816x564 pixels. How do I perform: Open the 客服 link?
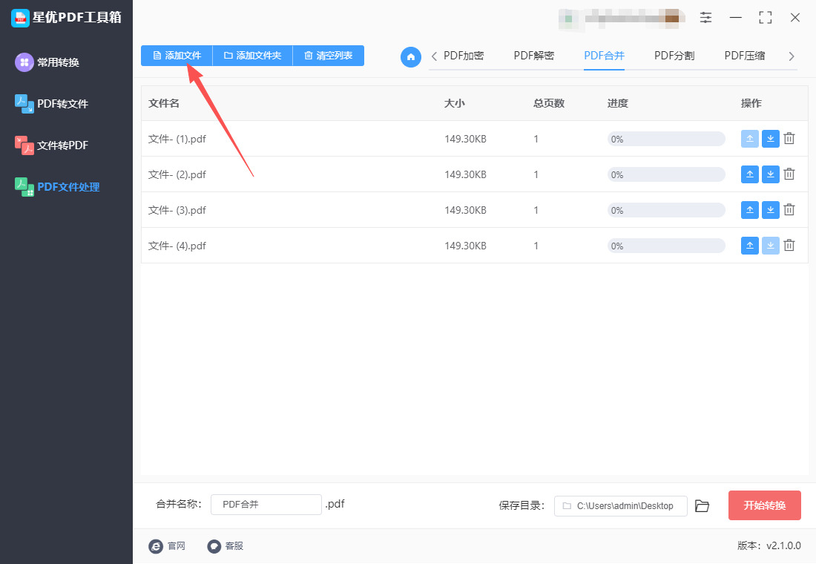234,545
